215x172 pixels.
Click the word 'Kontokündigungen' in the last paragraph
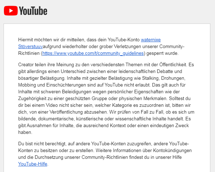pos(172,151)
